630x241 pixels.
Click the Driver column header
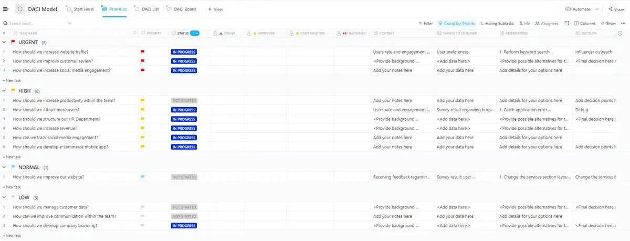[224, 33]
